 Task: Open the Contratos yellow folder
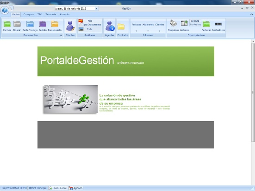click(121, 26)
